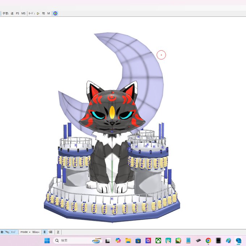Click the colored axis gizmo icon
The image size is (246, 246).
55,13
